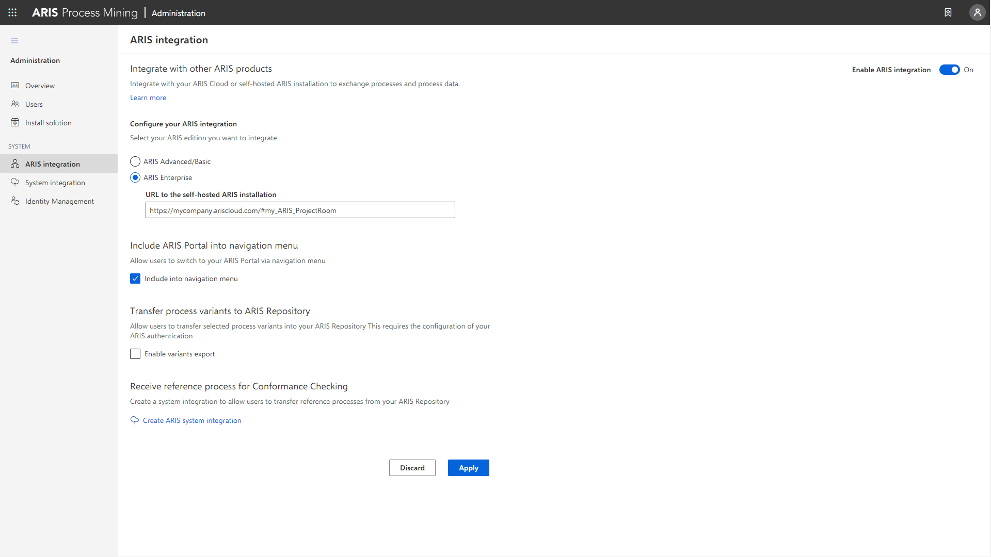Viewport: 991px width, 557px height.
Task: Open Users in the sidebar
Action: (59, 104)
